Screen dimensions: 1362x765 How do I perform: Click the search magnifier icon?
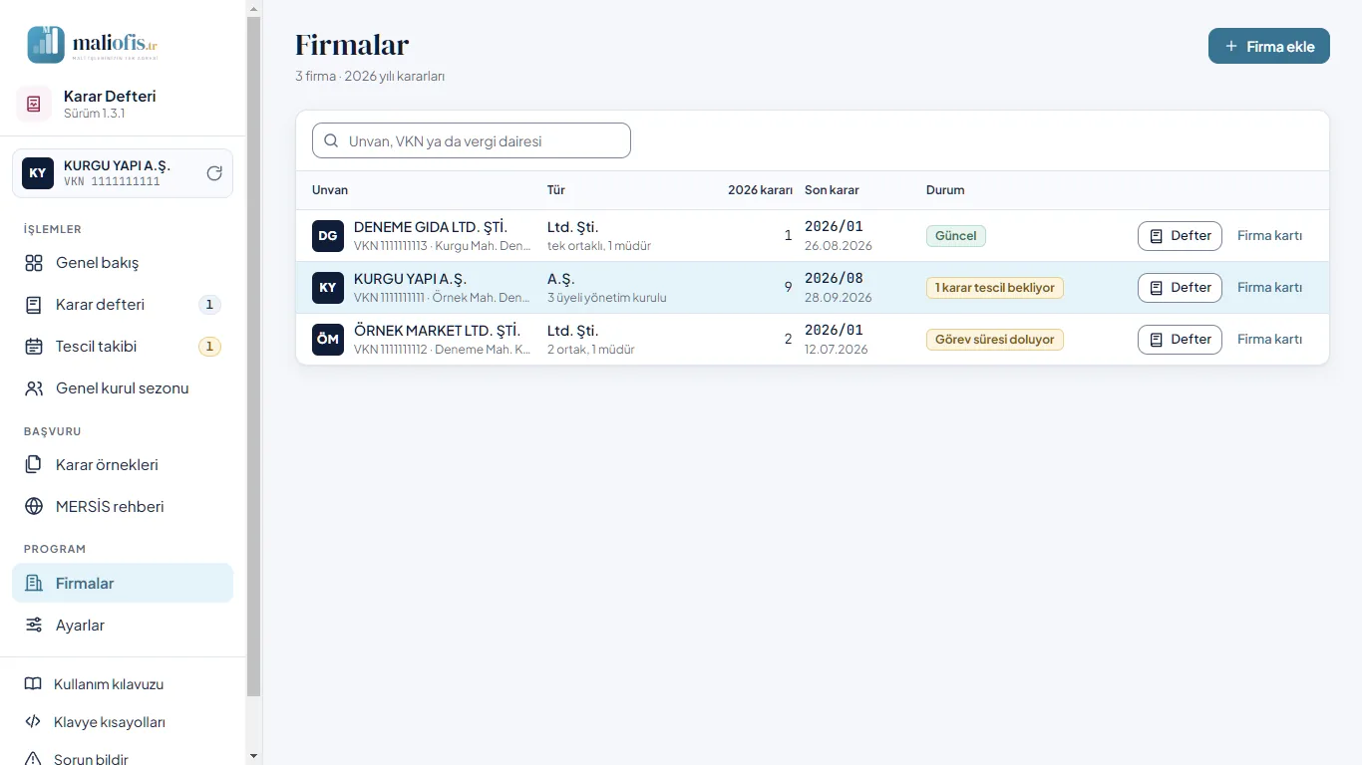click(332, 141)
